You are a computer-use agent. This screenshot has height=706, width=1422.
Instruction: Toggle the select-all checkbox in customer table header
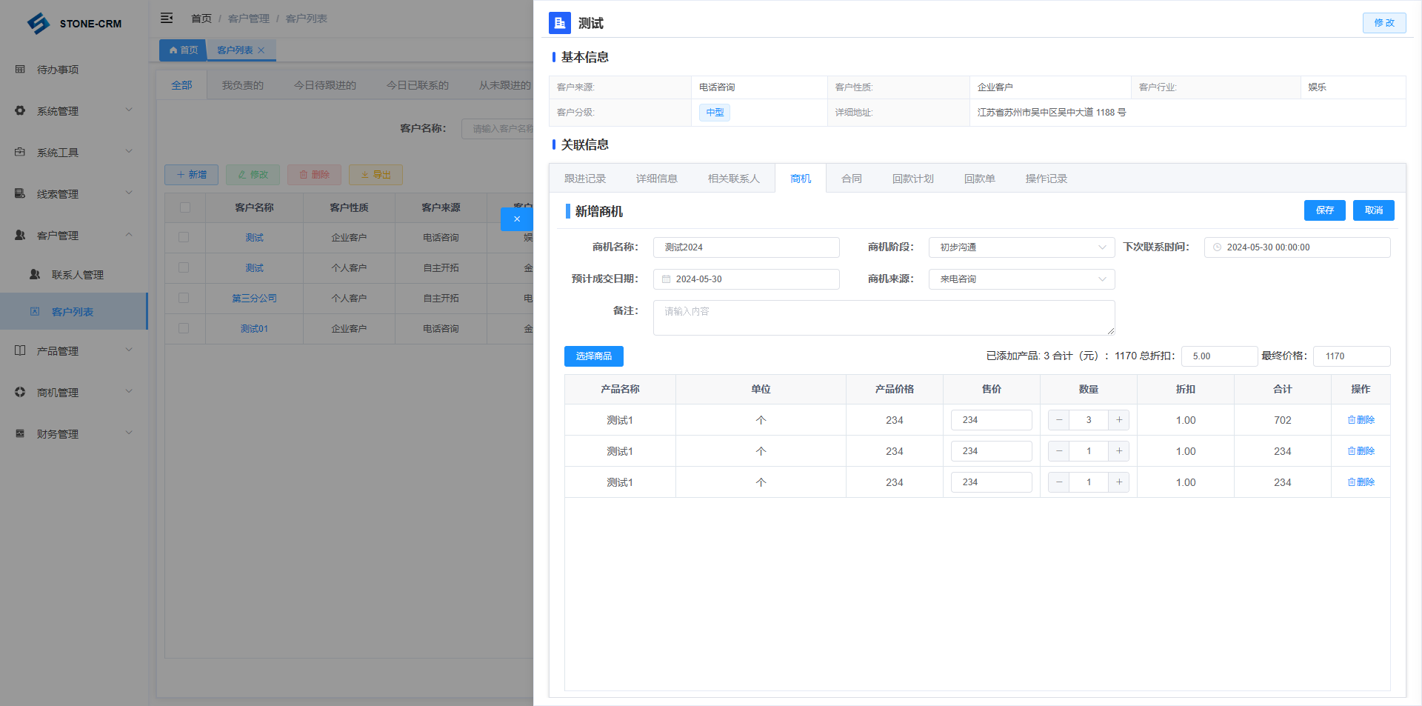coord(185,207)
